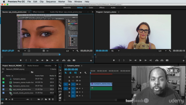Select the Razor tool
186x105 pixels.
coord(60,85)
